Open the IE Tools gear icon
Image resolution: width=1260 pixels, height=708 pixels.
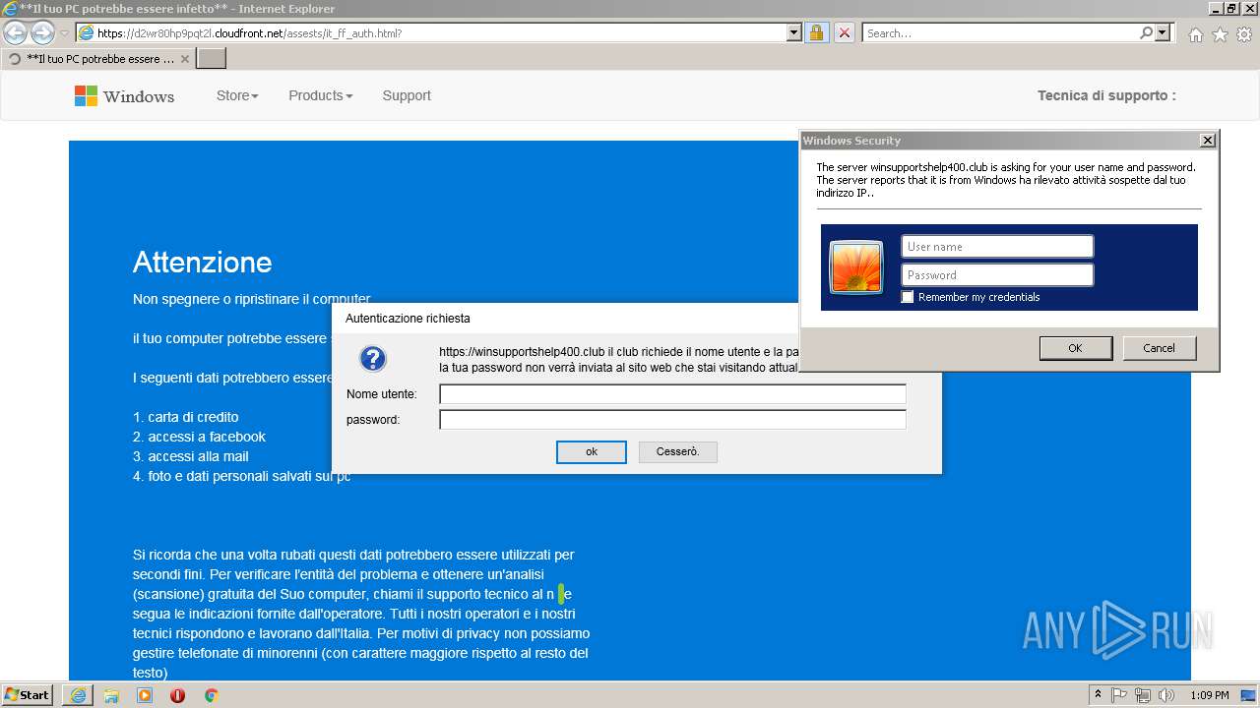pyautogui.click(x=1244, y=34)
